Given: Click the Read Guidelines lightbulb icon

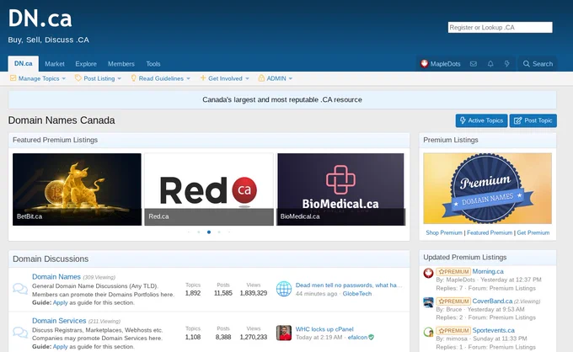Looking at the screenshot, I should pyautogui.click(x=133, y=78).
